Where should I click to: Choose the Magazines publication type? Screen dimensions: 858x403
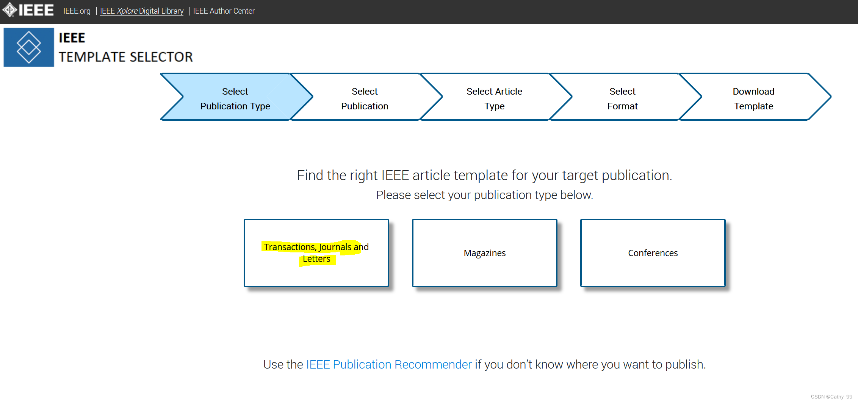tap(484, 253)
